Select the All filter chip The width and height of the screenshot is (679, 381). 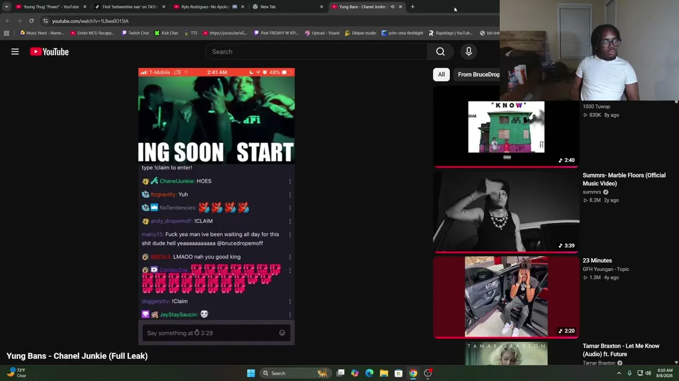click(x=441, y=75)
